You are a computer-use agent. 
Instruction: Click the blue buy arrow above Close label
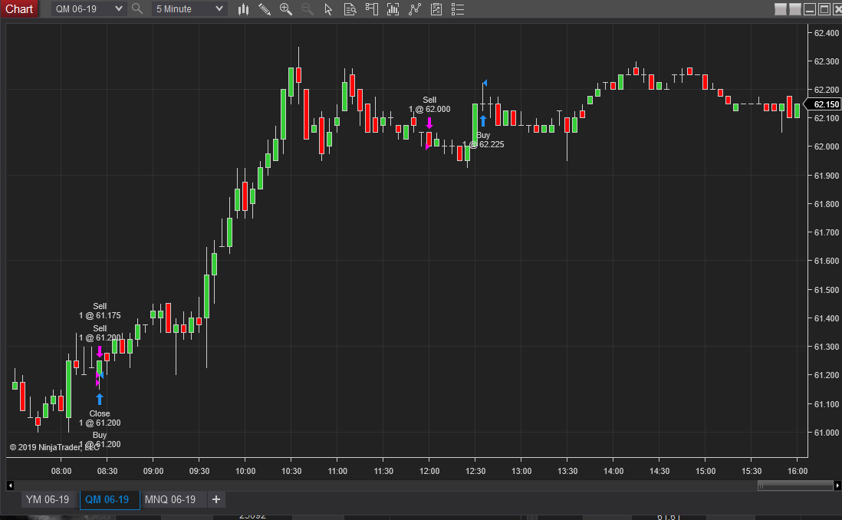click(100, 399)
